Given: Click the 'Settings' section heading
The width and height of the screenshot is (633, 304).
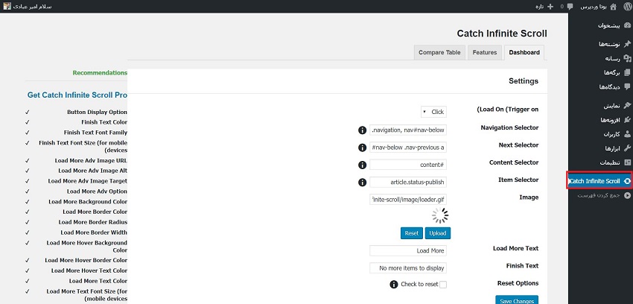Looking at the screenshot, I should (524, 80).
